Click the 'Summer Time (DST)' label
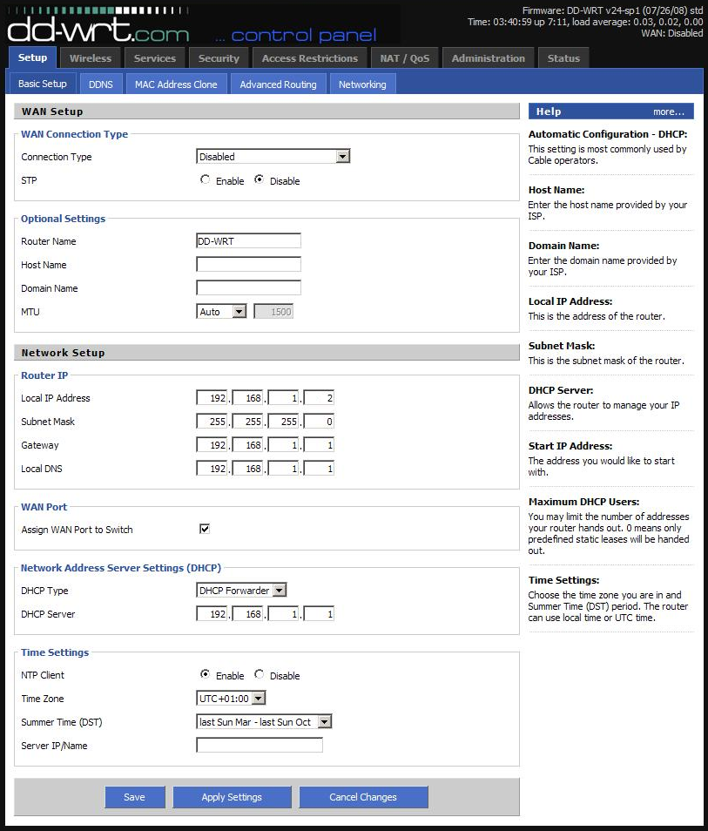 coord(62,722)
